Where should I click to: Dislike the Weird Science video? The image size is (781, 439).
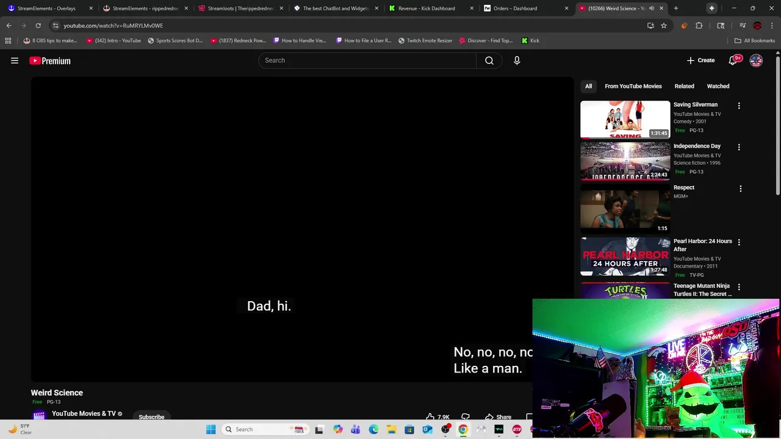pyautogui.click(x=466, y=417)
